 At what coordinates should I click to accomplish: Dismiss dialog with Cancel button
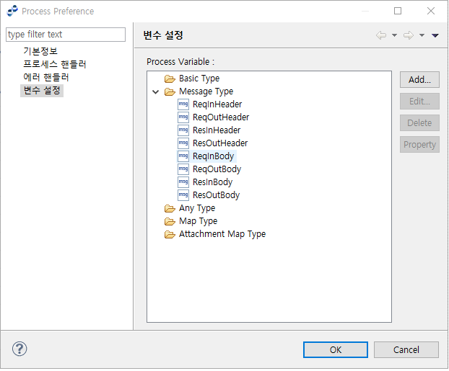click(x=406, y=350)
